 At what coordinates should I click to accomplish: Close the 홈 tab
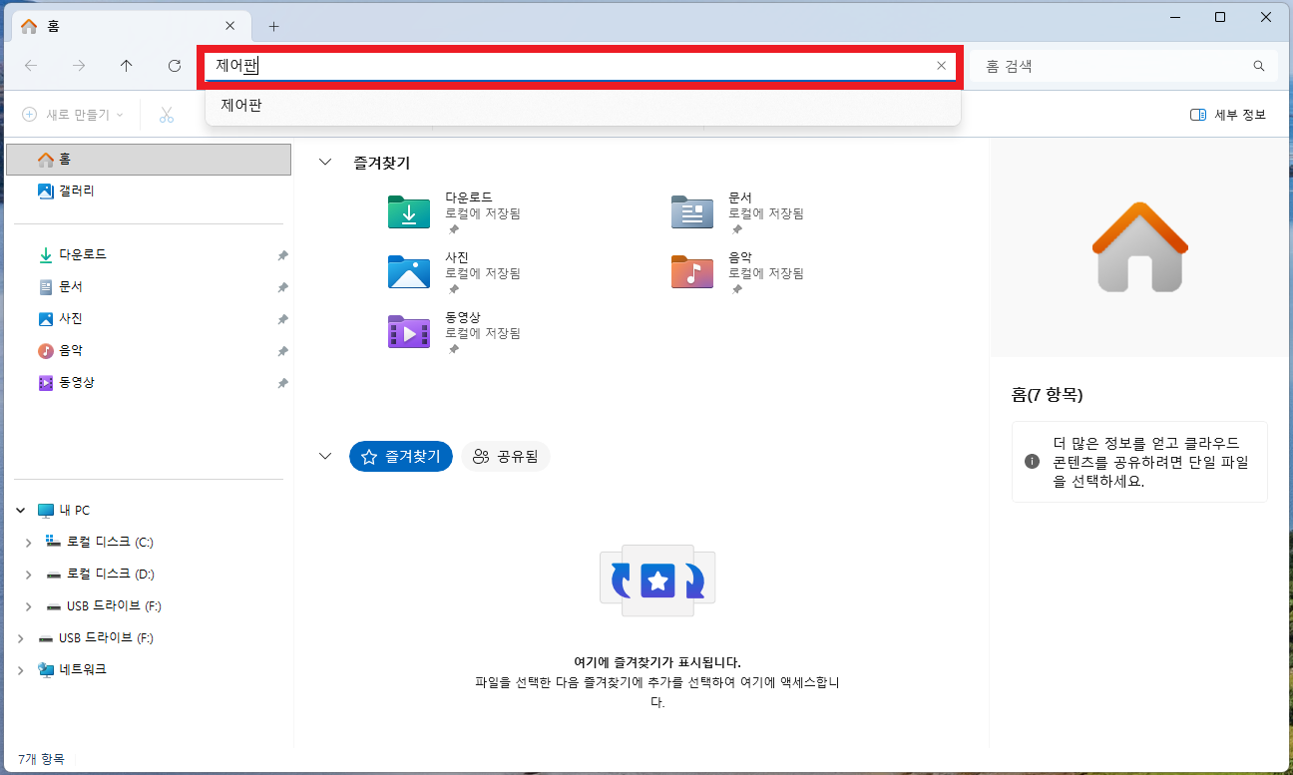pyautogui.click(x=229, y=26)
